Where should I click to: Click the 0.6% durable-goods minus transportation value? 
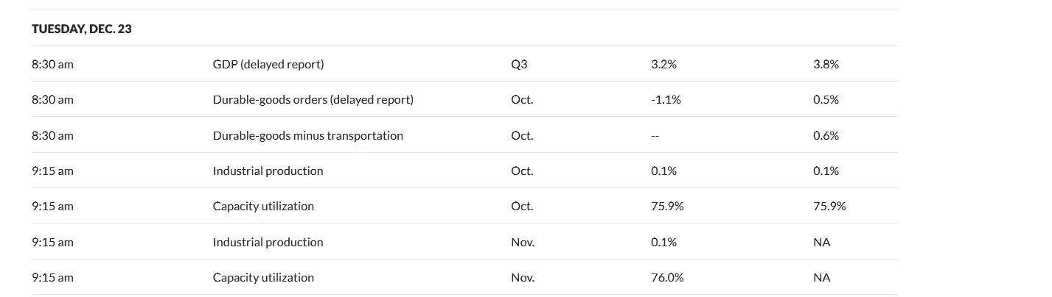pyautogui.click(x=826, y=135)
